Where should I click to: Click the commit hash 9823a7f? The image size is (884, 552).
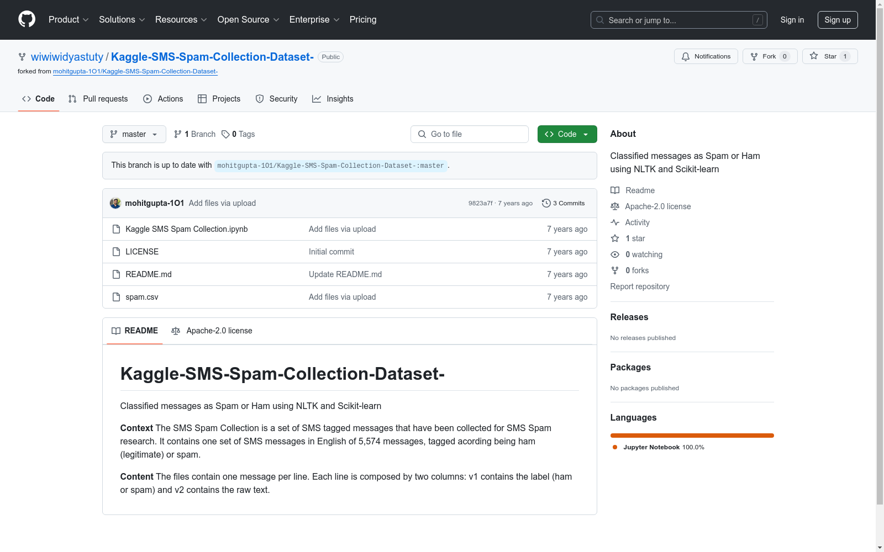point(481,203)
